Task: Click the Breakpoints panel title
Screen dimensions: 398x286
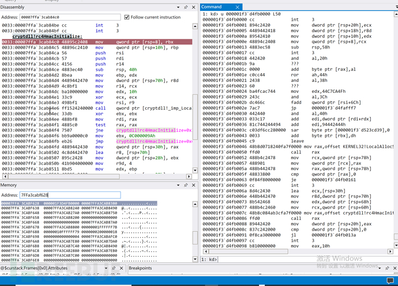Action: coord(140,268)
